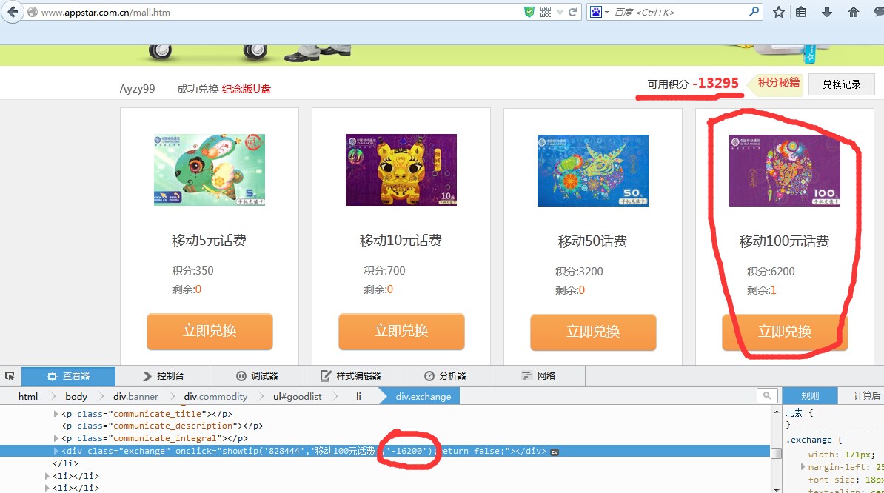
Task: Redeem 移动10元话费 with 立即兑换
Action: click(x=401, y=332)
